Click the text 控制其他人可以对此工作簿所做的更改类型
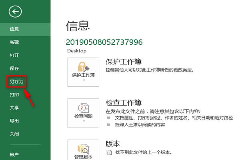This screenshot has width=240, height=160. click(150, 70)
